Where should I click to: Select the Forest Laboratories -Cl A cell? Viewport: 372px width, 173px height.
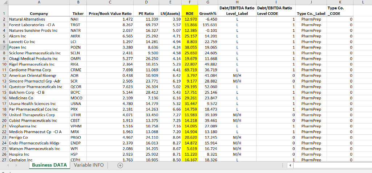point(39,25)
